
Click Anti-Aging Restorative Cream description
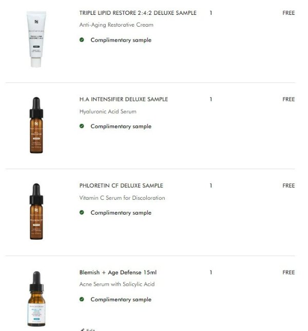(117, 25)
